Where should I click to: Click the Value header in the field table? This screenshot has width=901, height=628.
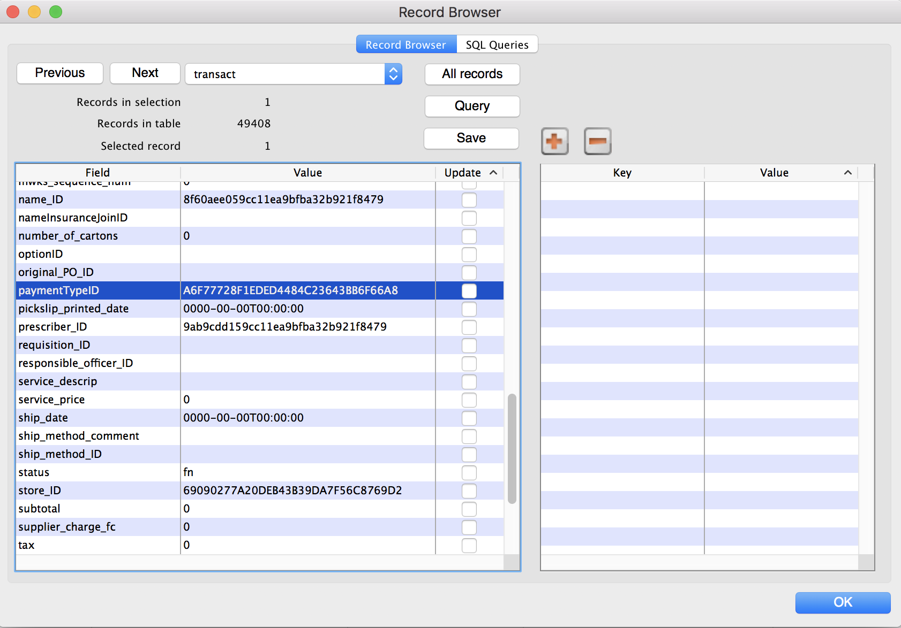click(307, 172)
